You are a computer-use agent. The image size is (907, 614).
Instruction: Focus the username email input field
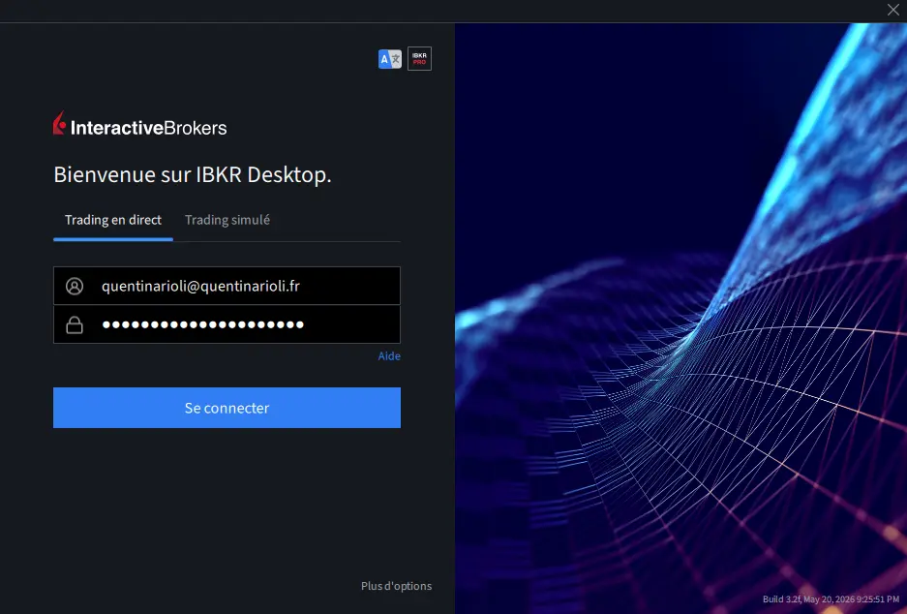pos(227,286)
